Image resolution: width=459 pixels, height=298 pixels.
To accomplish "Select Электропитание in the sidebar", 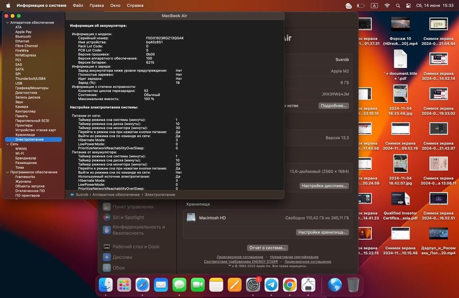I will [x=34, y=139].
